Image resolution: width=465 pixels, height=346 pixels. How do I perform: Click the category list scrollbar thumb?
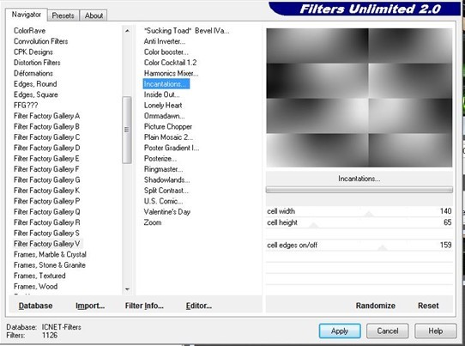(127, 130)
